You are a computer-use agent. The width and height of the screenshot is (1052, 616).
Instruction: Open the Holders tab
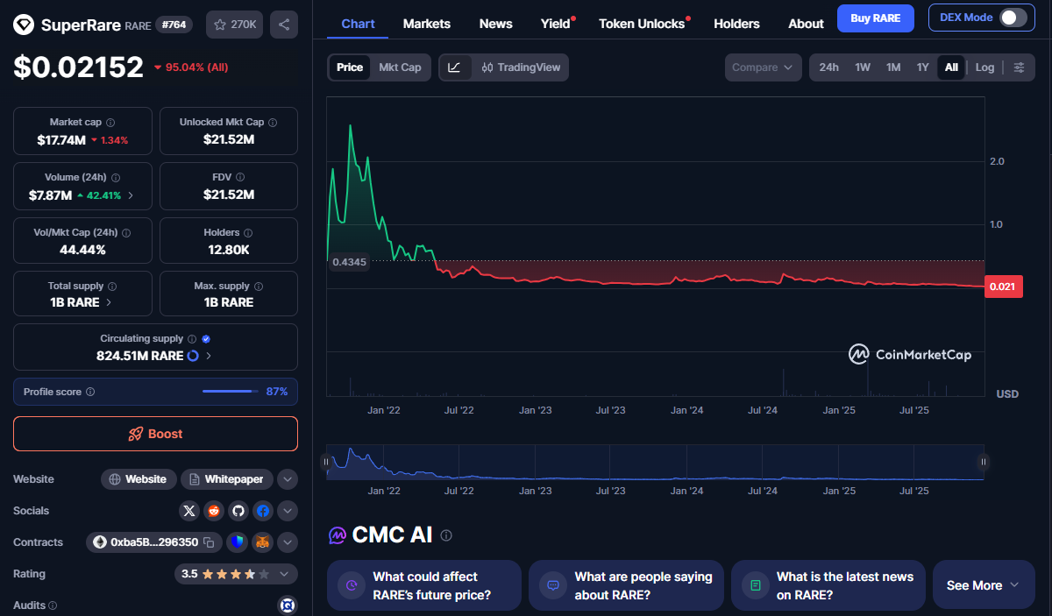click(736, 24)
